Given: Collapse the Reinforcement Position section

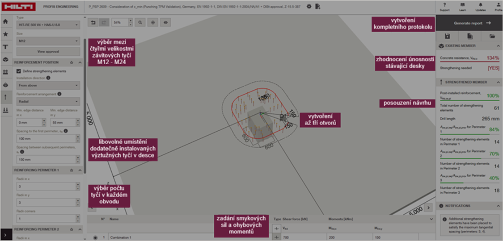Looking at the screenshot, I should point(80,62).
